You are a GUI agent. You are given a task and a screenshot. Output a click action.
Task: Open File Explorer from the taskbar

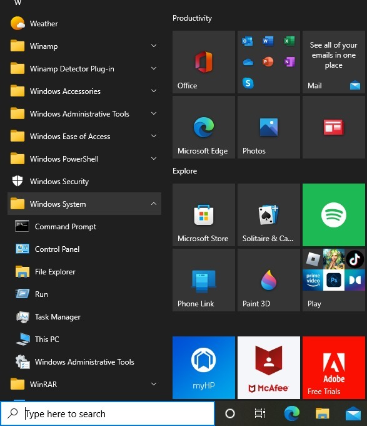point(322,413)
